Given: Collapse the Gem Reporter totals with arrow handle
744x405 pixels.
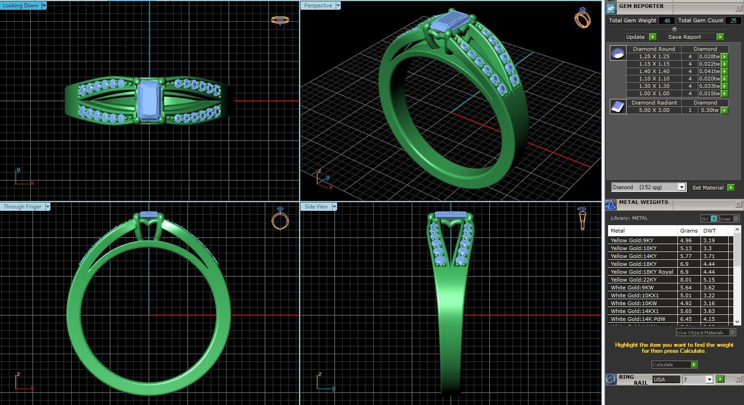Looking at the screenshot, I should 674,29.
